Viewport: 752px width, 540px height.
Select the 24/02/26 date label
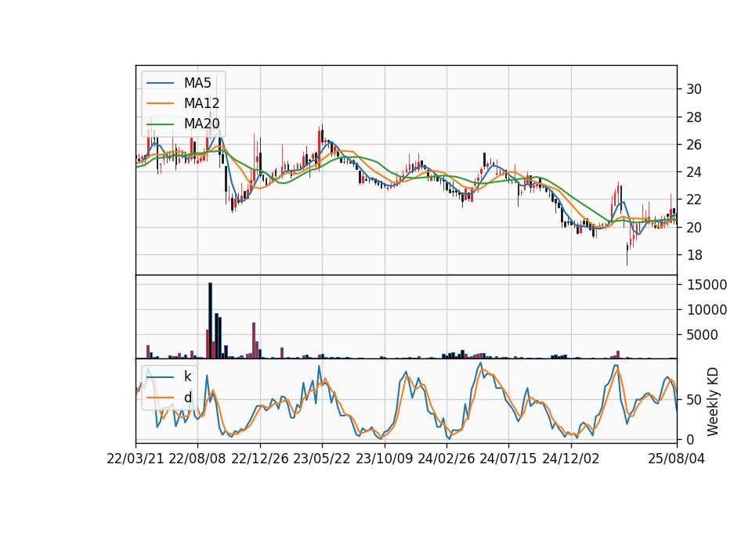point(446,459)
